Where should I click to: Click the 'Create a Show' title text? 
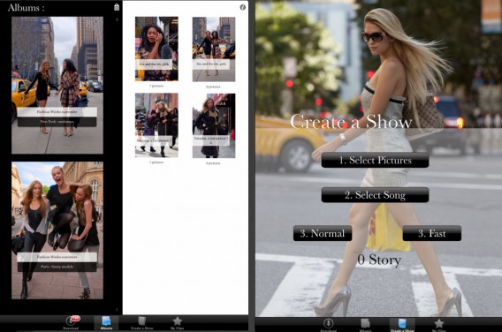pyautogui.click(x=351, y=122)
